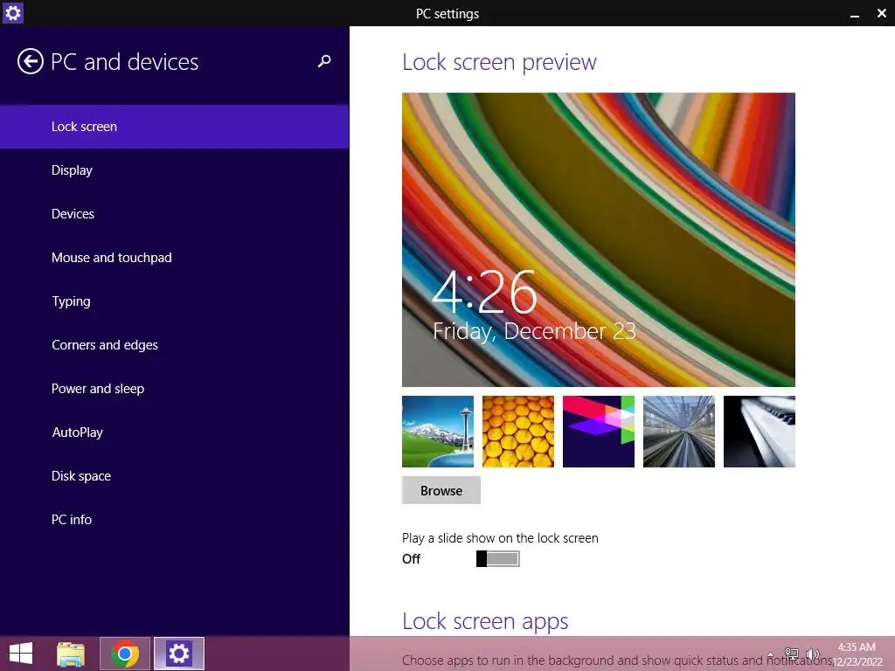The width and height of the screenshot is (895, 671).
Task: Open search with the magnifier icon
Action: pyautogui.click(x=324, y=61)
